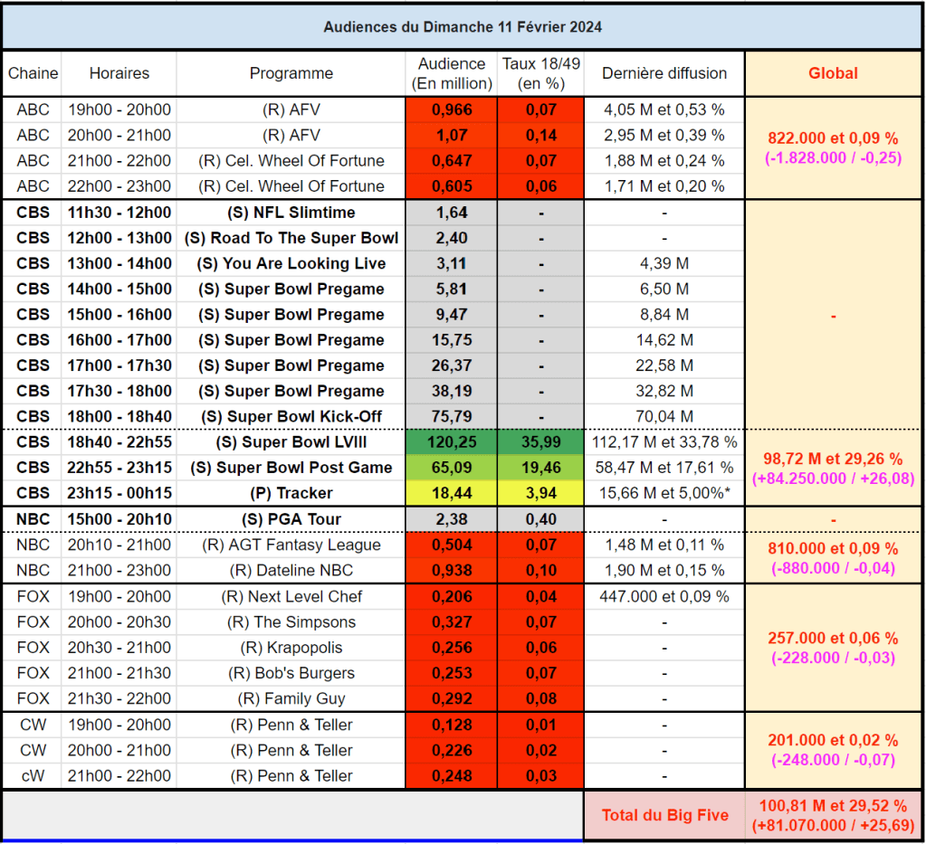Click the '(R) Krapopolis' programme cell

pos(291,648)
